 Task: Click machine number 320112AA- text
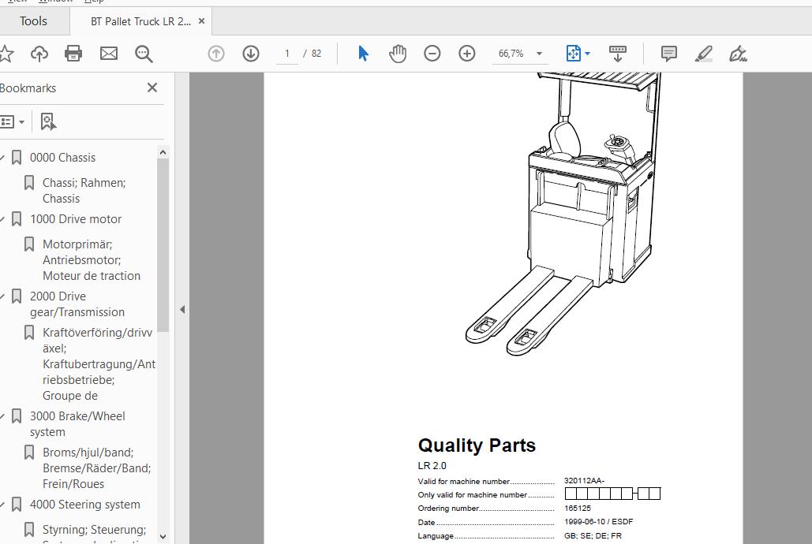tap(584, 481)
